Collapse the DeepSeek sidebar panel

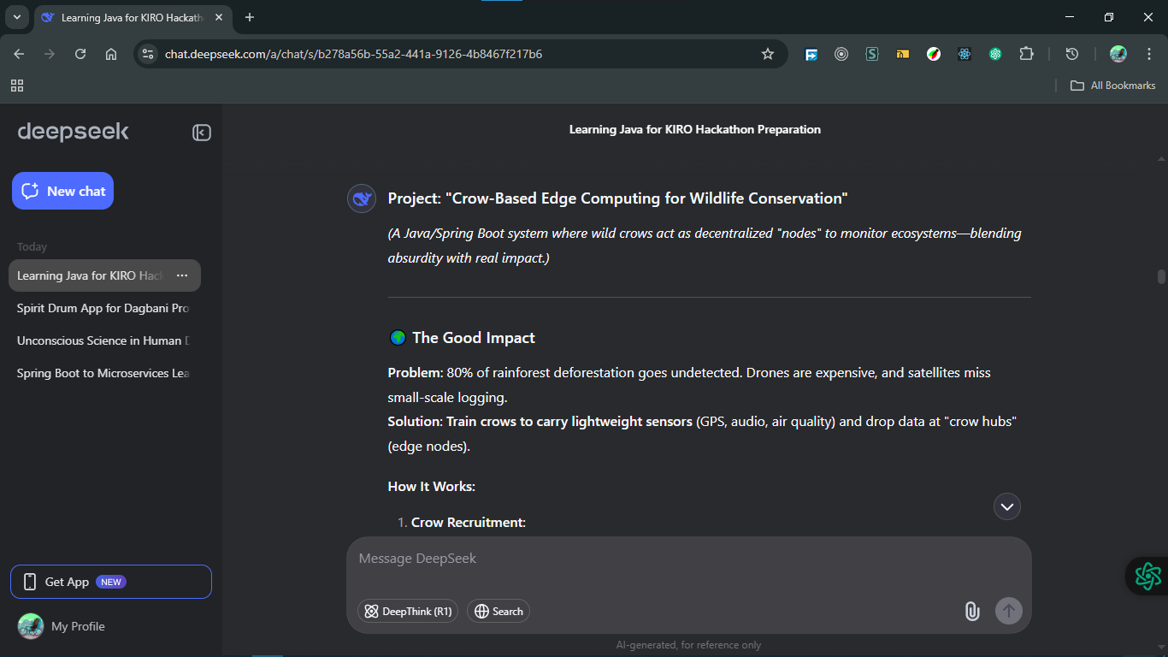point(202,133)
